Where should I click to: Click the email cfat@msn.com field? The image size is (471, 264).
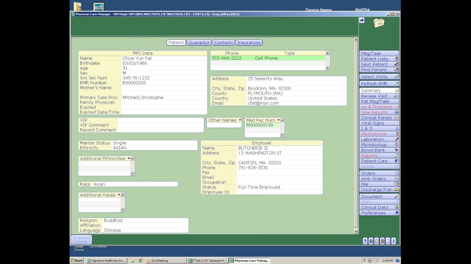point(297,103)
